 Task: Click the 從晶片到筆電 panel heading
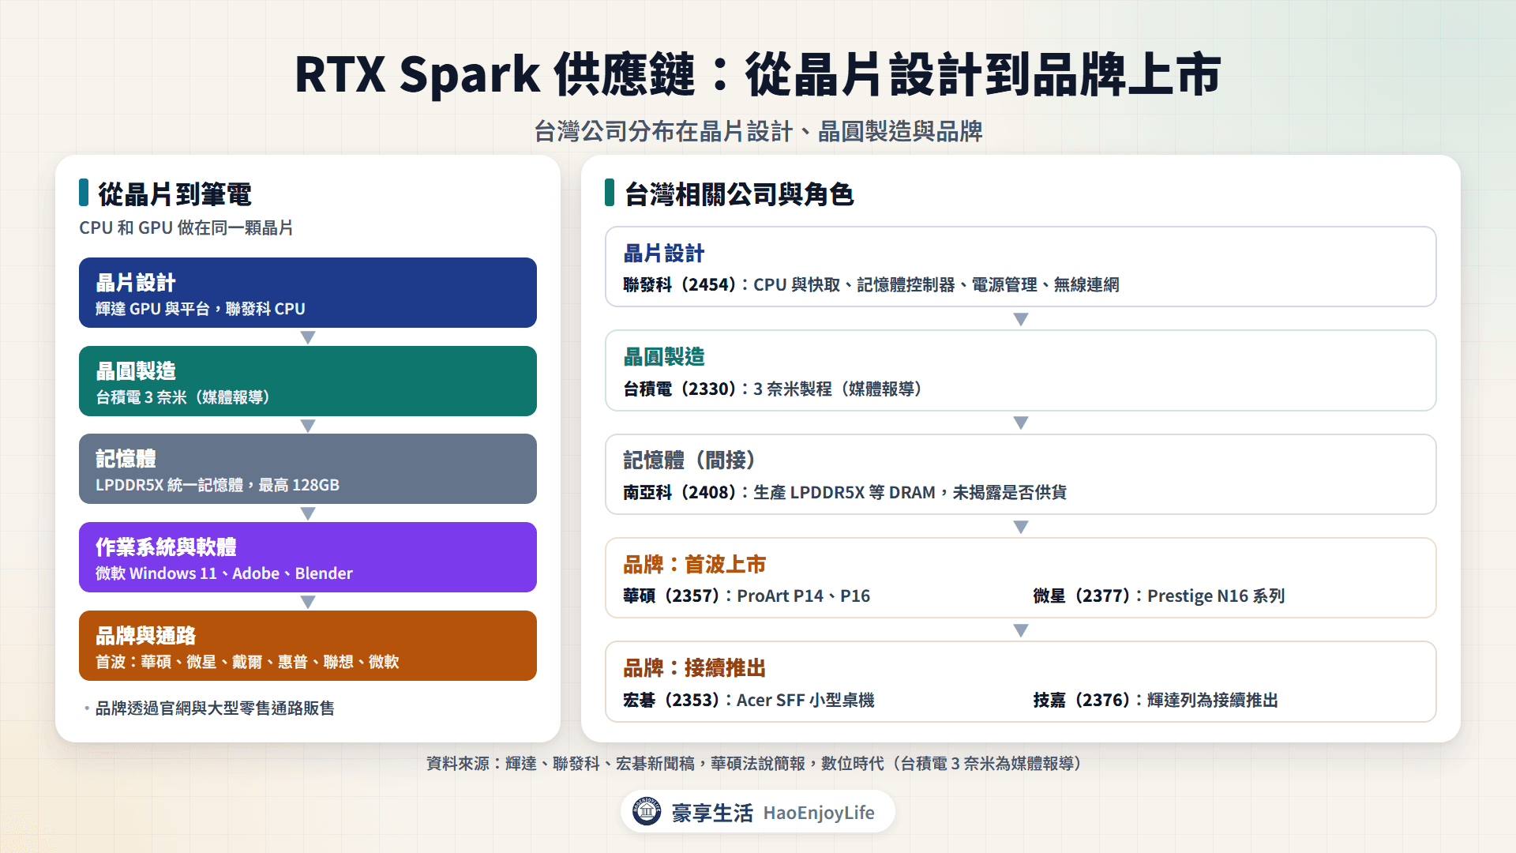tap(174, 194)
